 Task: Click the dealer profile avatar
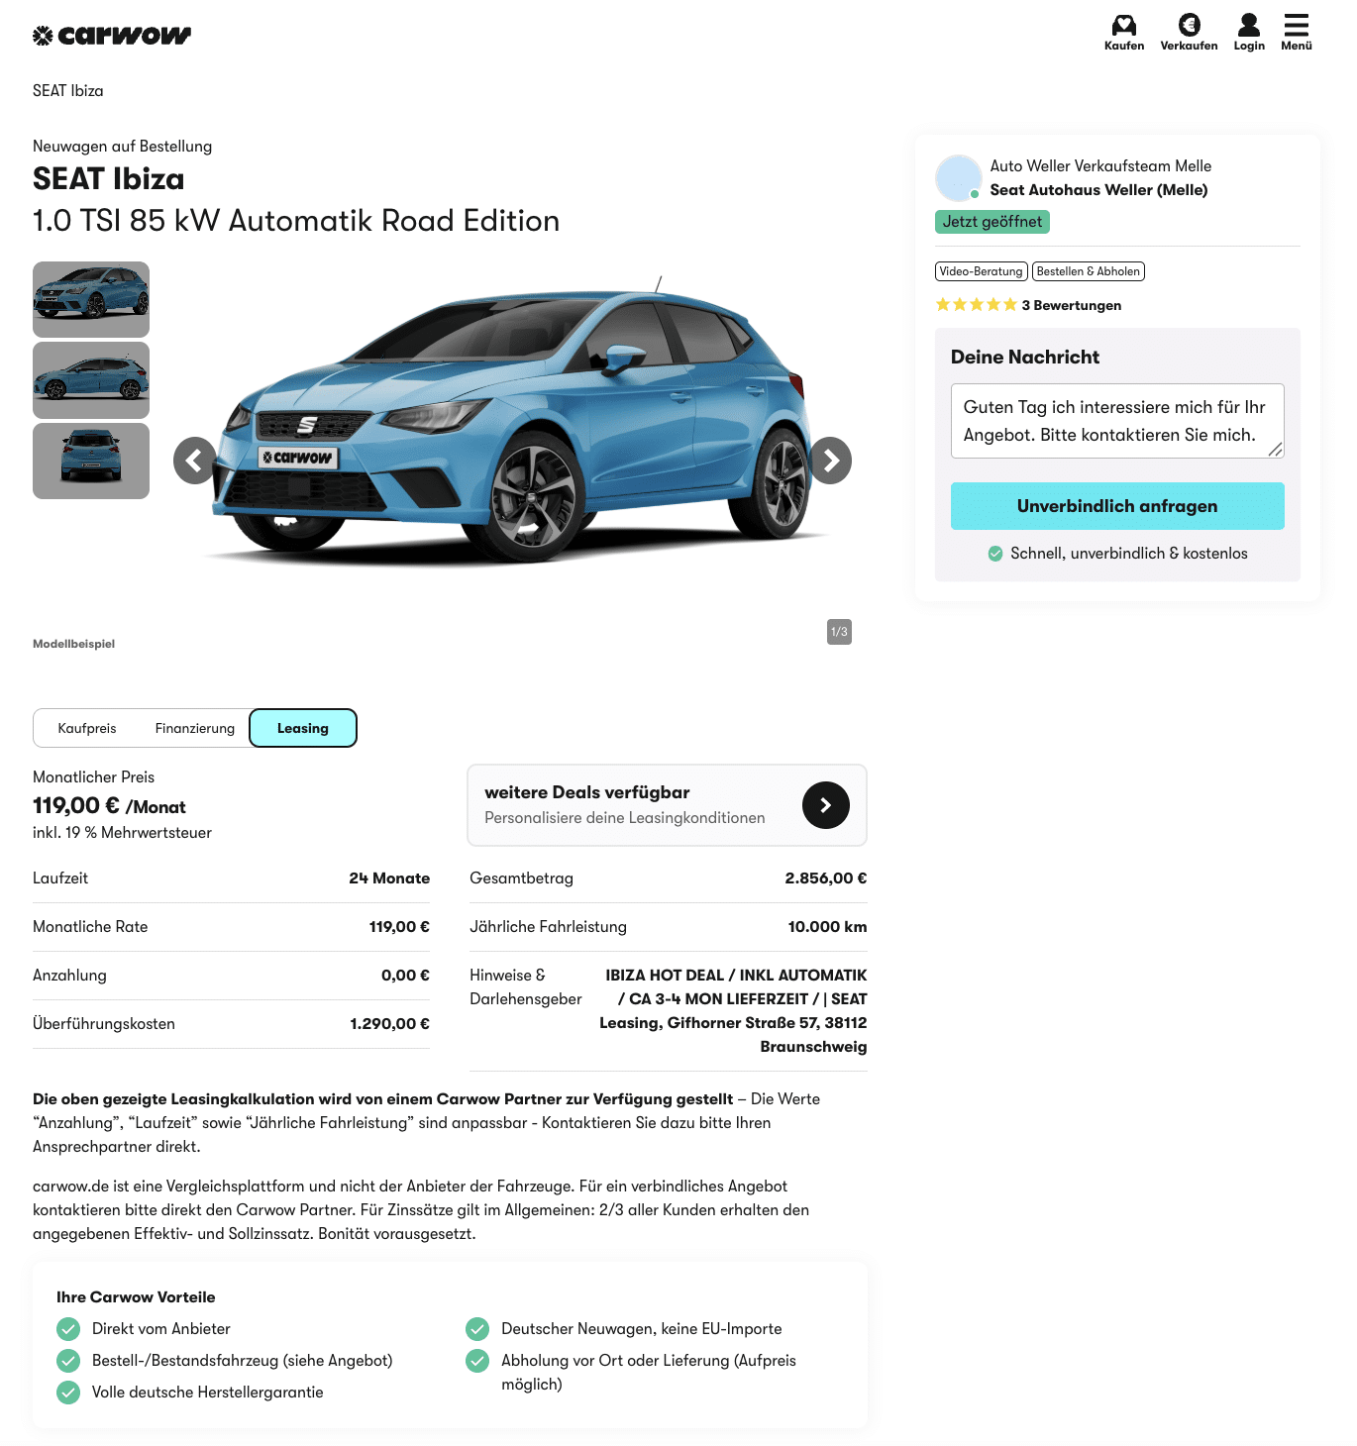958,177
